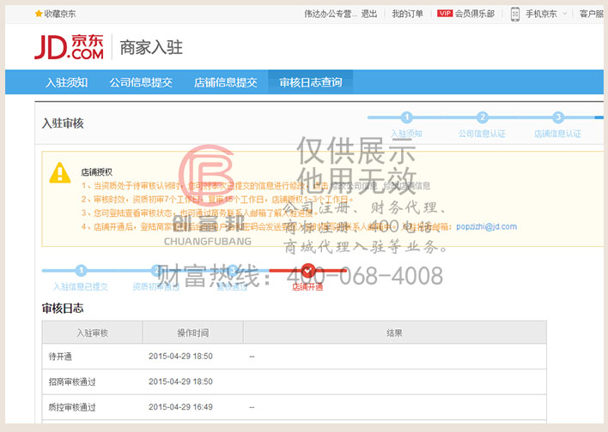
Task: Click the 审核日志 heading
Action: 63,308
